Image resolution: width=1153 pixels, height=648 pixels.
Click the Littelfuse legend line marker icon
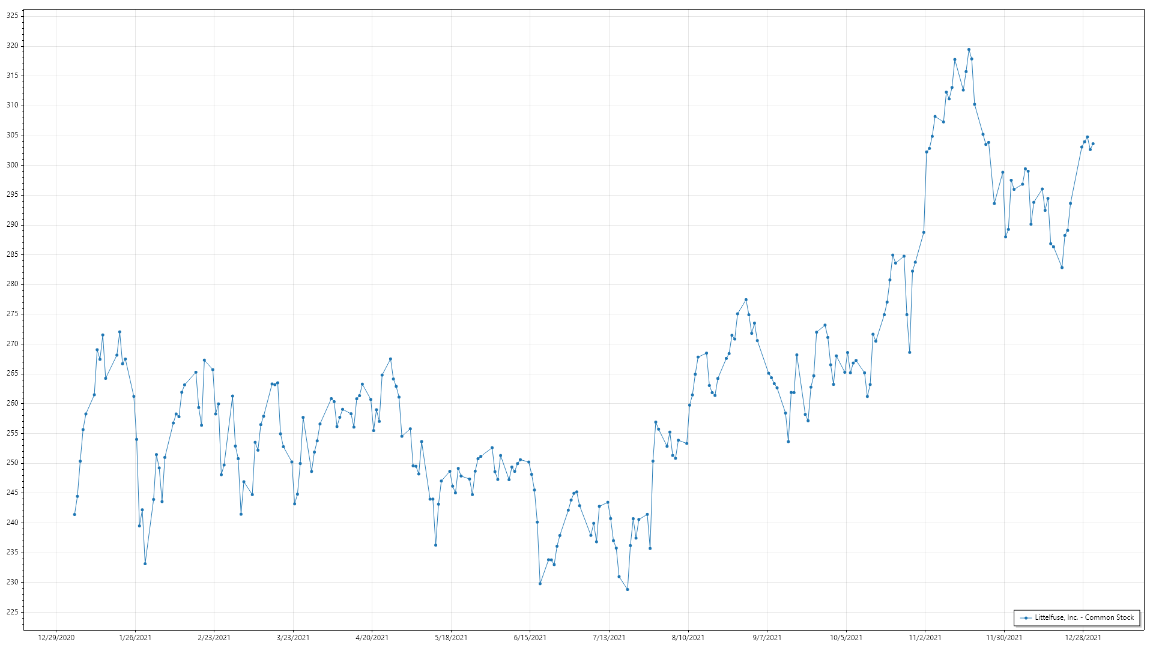(x=1026, y=618)
